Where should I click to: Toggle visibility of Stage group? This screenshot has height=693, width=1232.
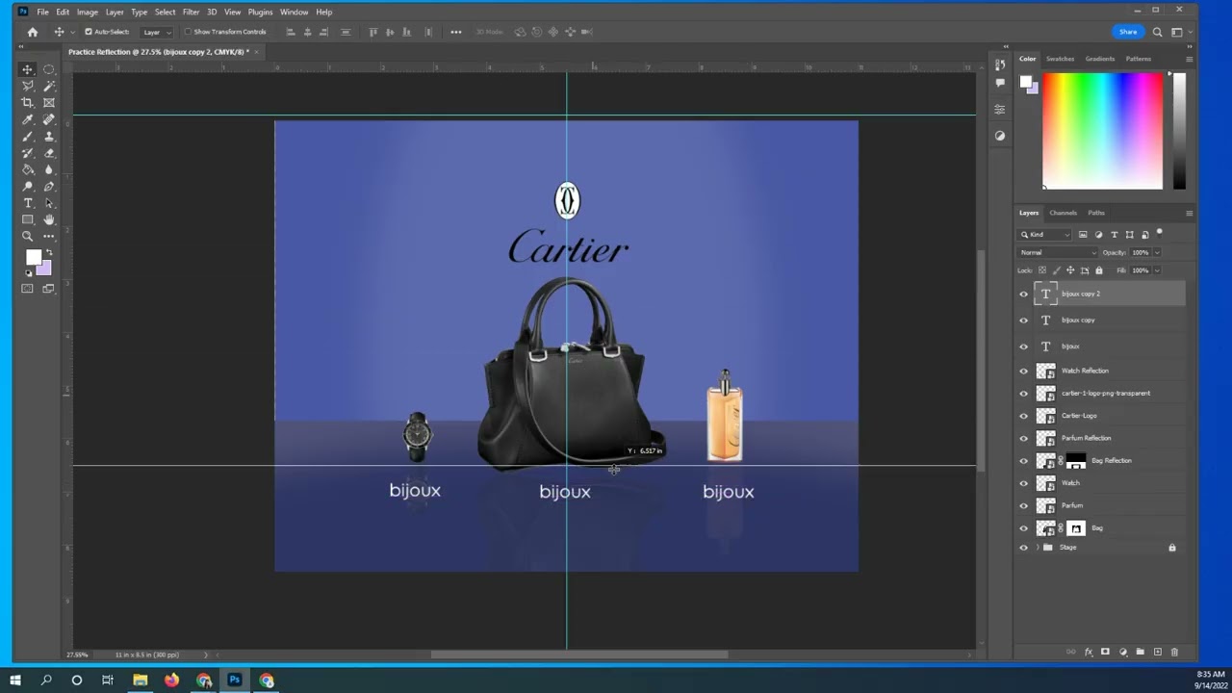1024,548
